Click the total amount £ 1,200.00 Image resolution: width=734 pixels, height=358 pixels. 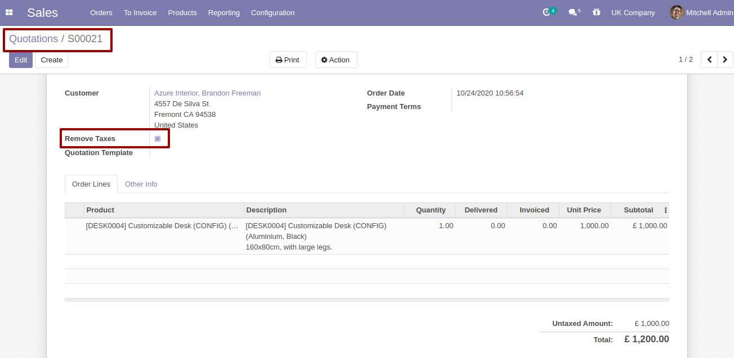tap(647, 339)
